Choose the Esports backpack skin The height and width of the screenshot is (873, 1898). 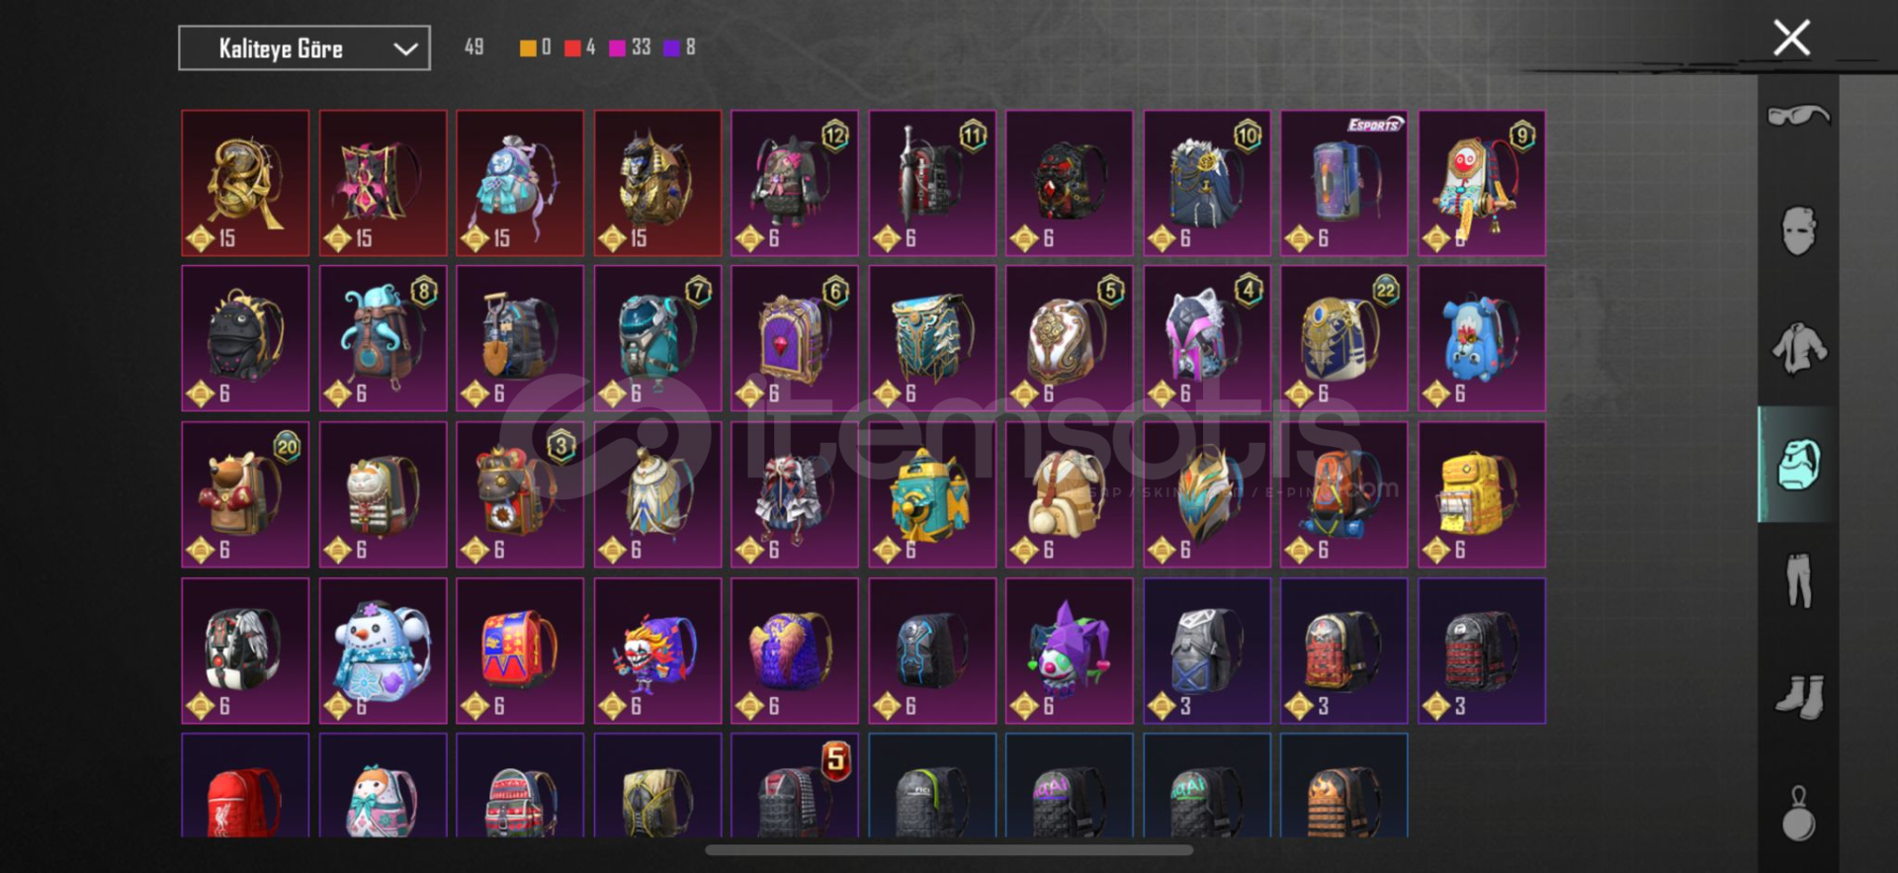pos(1344,183)
